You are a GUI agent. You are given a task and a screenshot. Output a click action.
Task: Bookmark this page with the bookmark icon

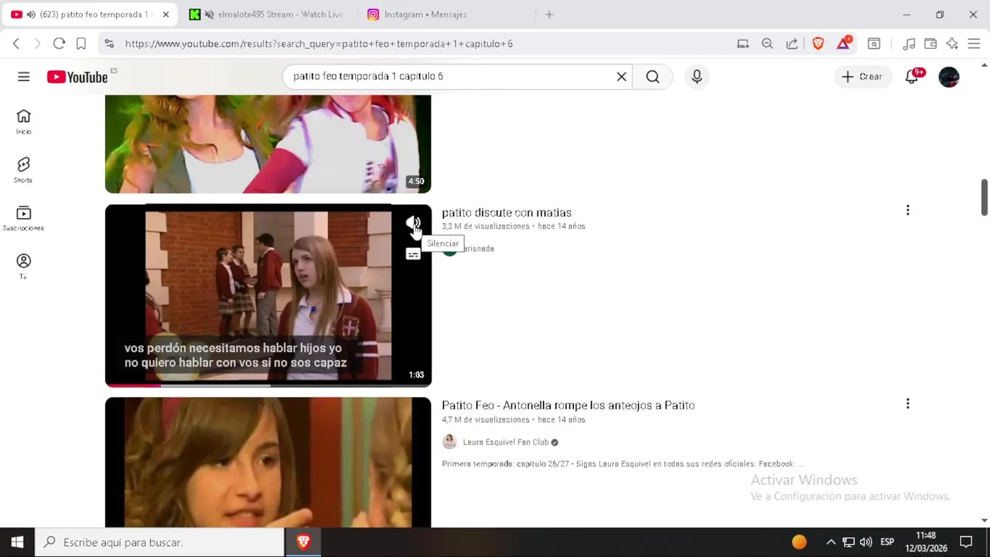80,44
